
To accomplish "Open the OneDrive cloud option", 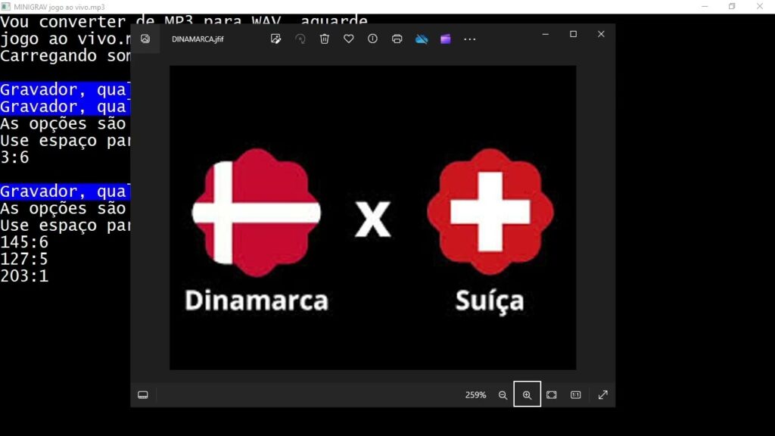I will 422,39.
